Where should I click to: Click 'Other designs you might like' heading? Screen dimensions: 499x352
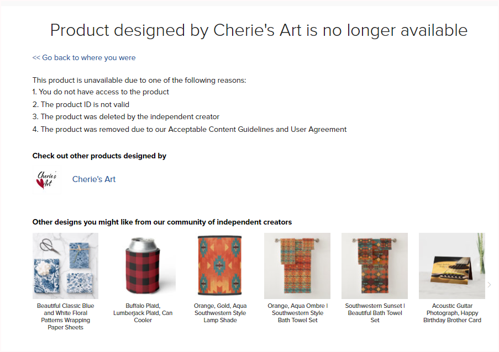click(162, 222)
